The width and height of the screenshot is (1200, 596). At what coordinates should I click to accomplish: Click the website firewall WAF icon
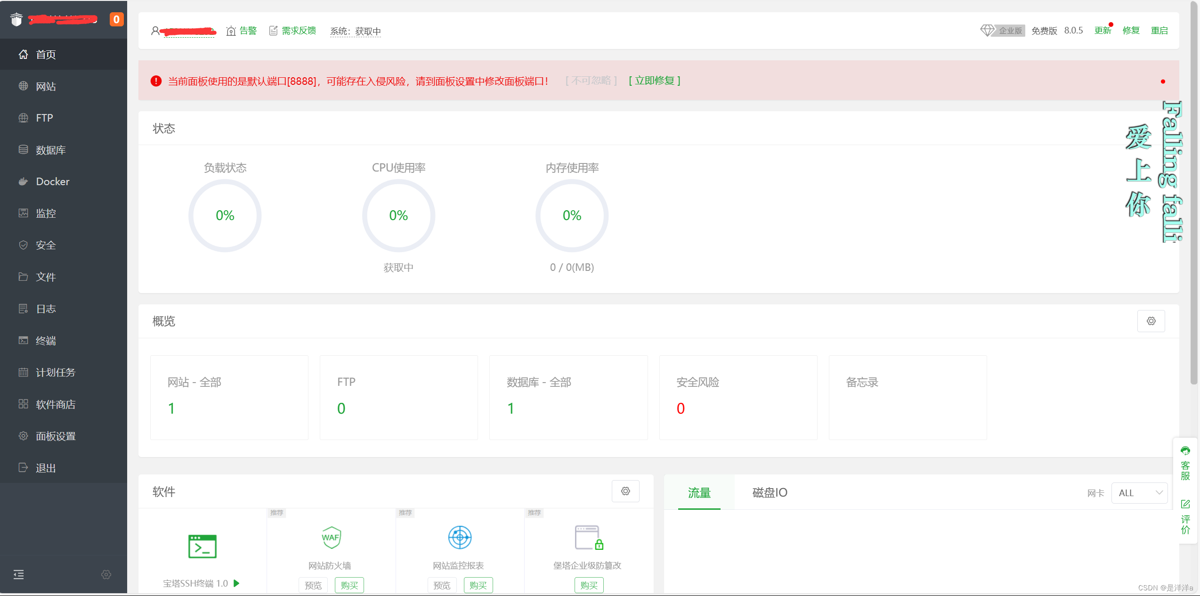tap(331, 538)
